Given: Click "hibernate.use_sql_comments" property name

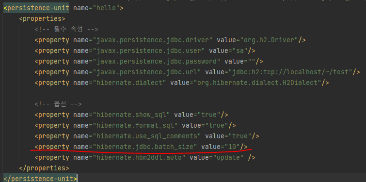Looking at the screenshot, I should (147, 136).
